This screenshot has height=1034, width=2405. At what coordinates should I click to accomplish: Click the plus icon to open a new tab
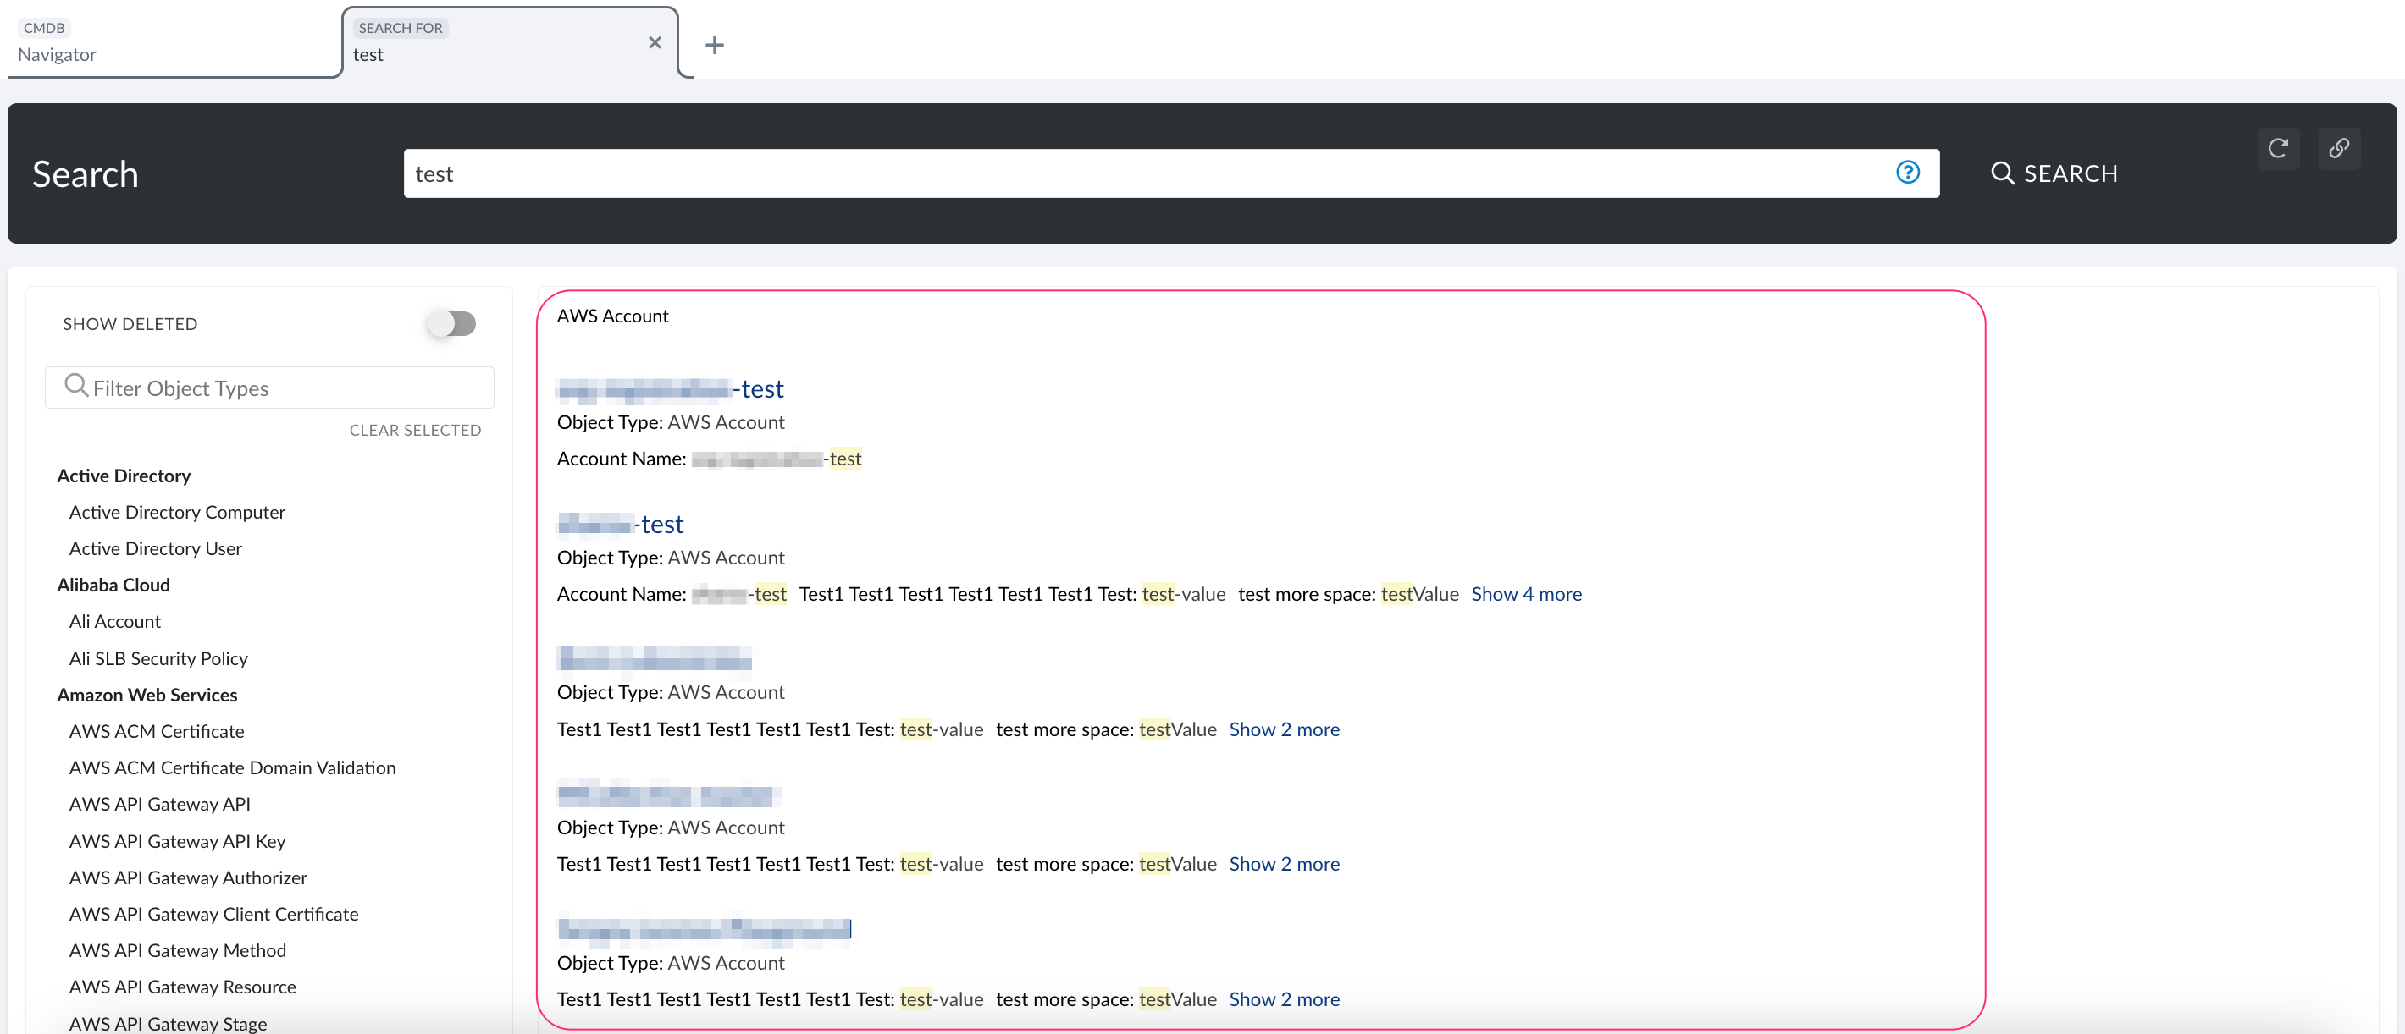tap(714, 45)
